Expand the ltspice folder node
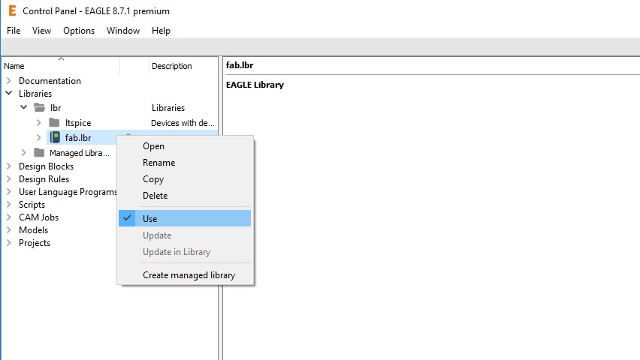Image resolution: width=640 pixels, height=360 pixels. (38, 122)
